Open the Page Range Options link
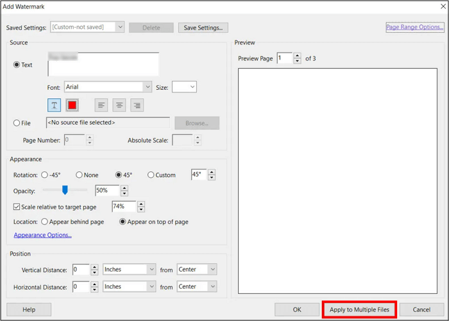This screenshot has width=449, height=321. coord(415,27)
